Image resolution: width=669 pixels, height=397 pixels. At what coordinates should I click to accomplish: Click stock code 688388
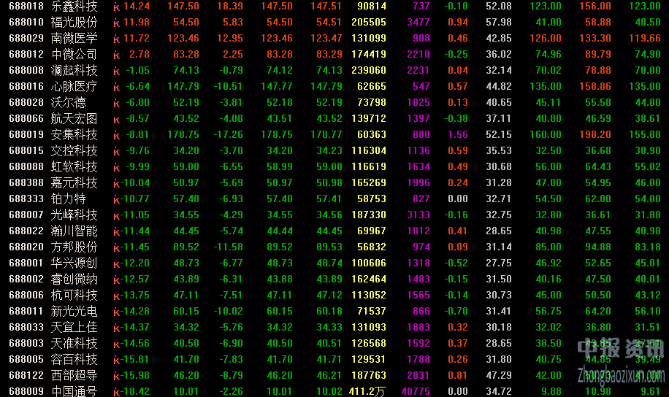point(26,182)
